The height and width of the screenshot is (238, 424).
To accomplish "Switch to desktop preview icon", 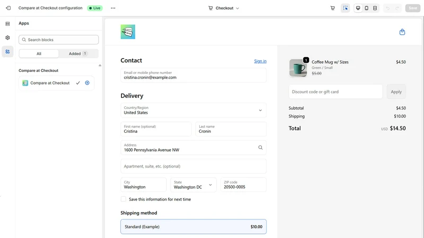I will (x=358, y=8).
